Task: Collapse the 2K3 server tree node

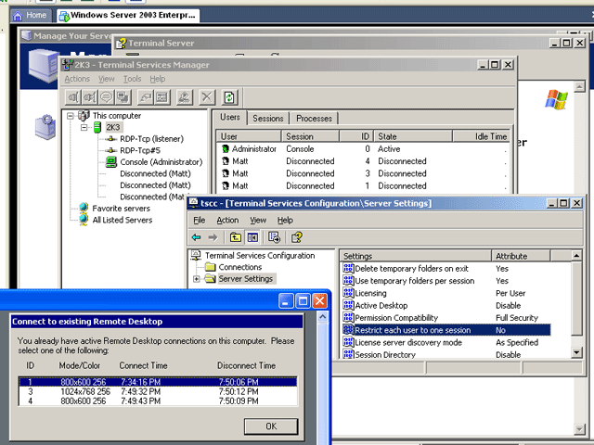Action: point(84,128)
